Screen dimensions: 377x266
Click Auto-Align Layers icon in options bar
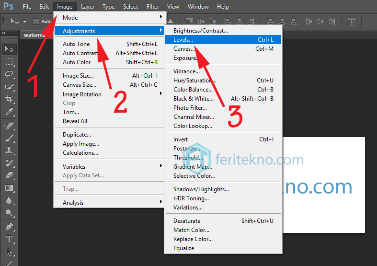tap(351, 22)
